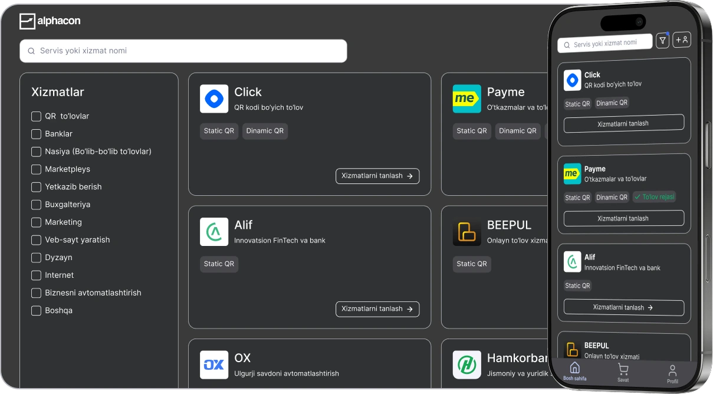Viewport: 713px width, 394px height.
Task: Click the Static QR tag in desktop Payme card
Action: pos(472,131)
